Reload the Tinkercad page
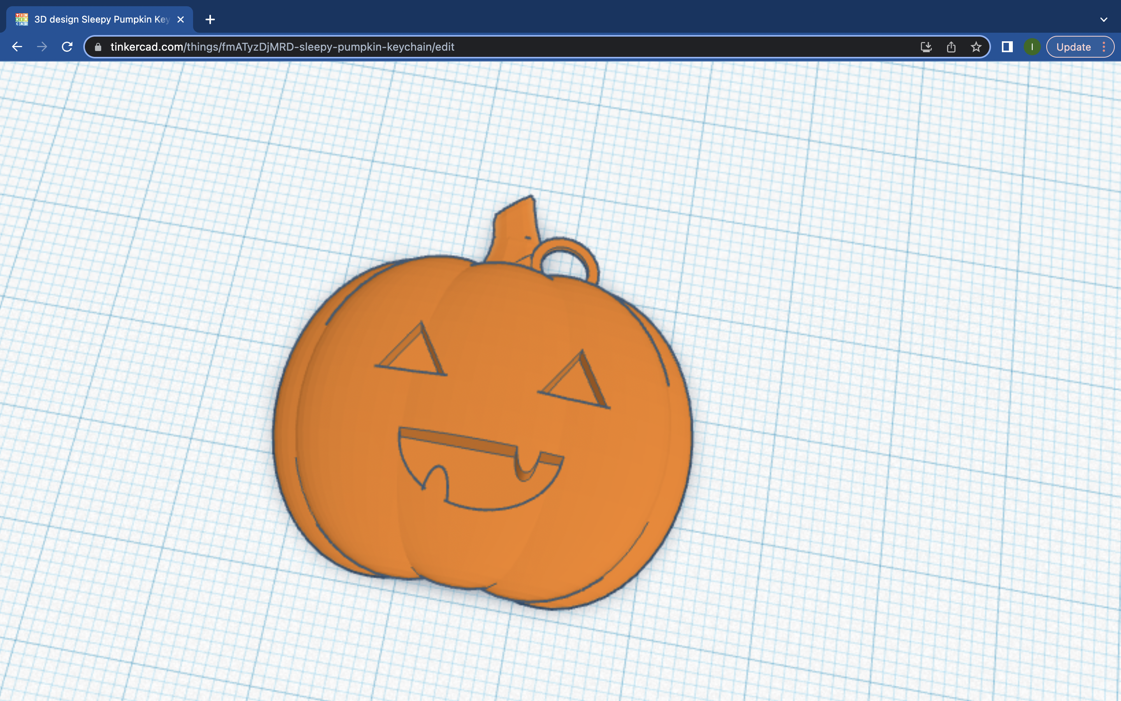1121x701 pixels. tap(67, 47)
